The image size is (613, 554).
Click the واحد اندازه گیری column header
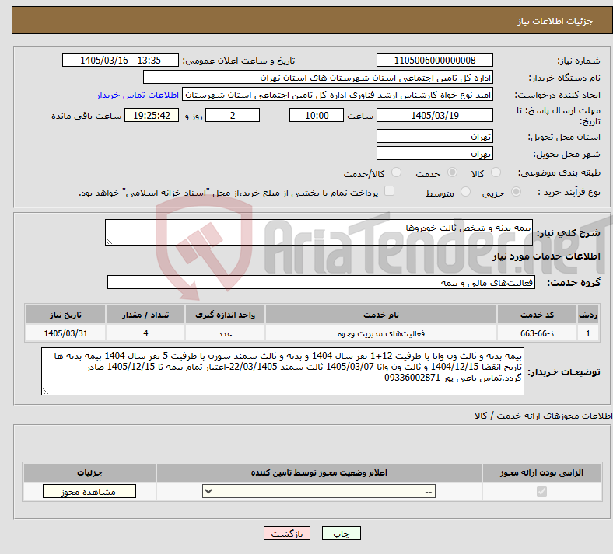click(225, 315)
